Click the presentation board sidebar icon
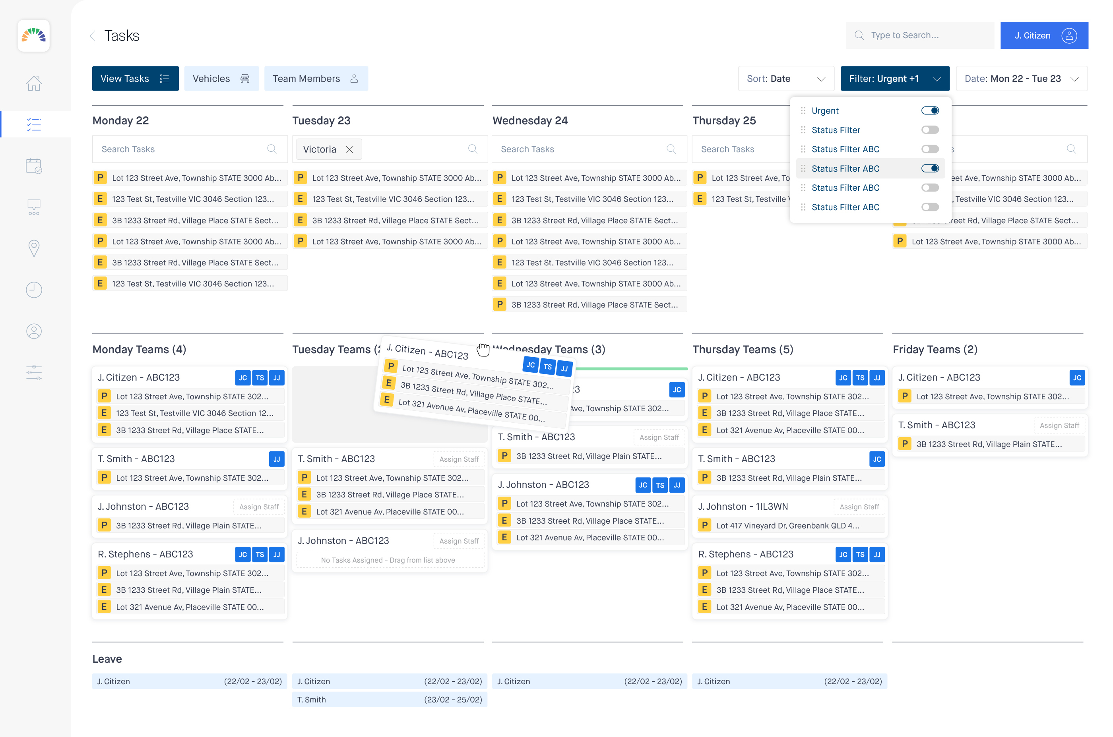This screenshot has height=737, width=1113. coord(34,207)
